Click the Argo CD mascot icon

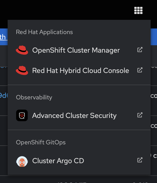[22, 161]
